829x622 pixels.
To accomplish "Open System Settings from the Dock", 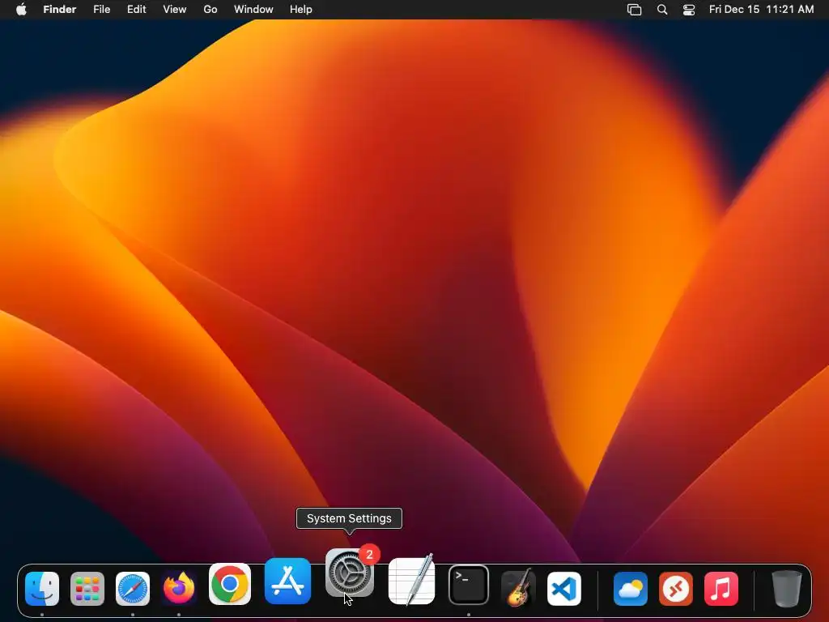I will (350, 573).
